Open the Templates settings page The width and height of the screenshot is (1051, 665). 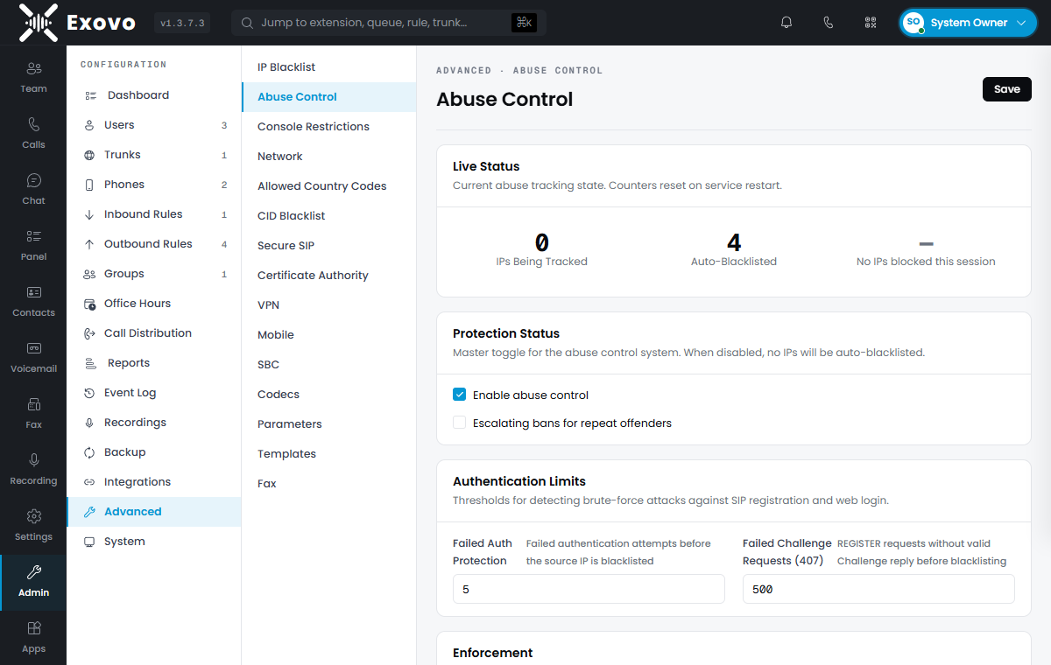[x=329, y=454]
